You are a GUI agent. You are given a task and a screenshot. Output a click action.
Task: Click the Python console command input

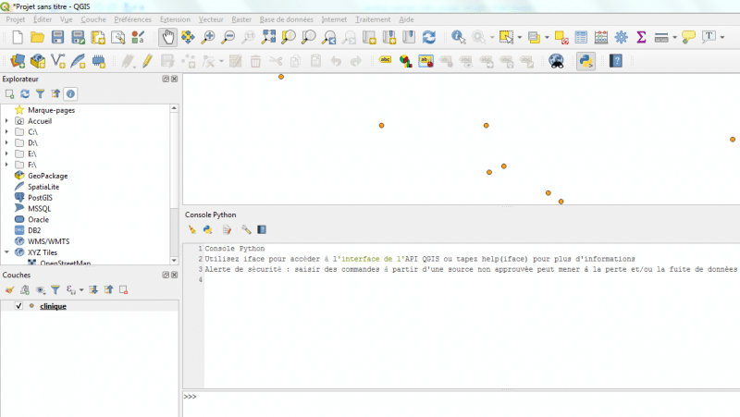[x=462, y=397]
